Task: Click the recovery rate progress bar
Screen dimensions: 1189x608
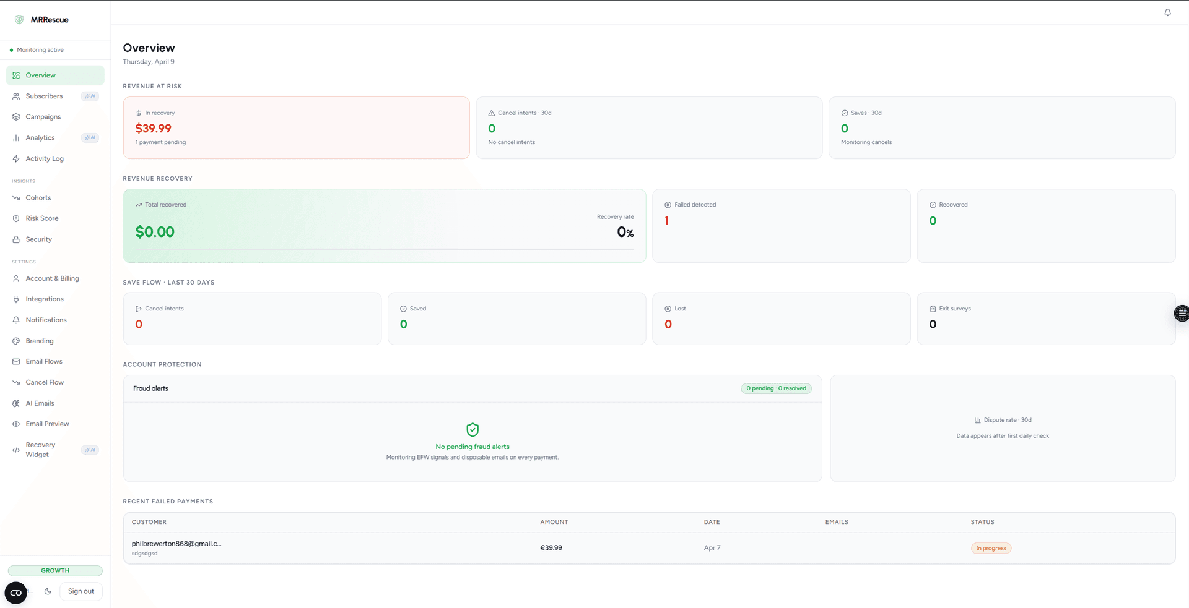Action: pos(385,250)
